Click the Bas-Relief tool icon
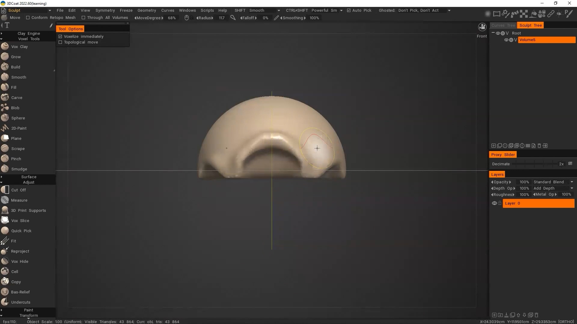577x324 pixels. (x=5, y=292)
